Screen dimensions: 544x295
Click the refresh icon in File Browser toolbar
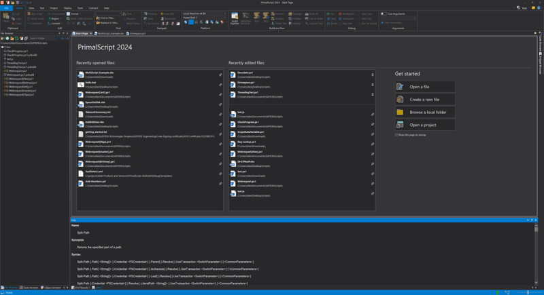coord(16,39)
